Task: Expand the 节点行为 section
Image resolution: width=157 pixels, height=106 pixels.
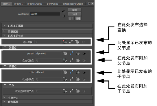Action: point(4,97)
